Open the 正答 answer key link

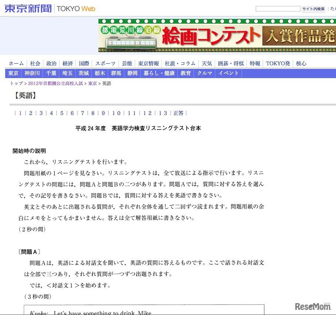point(179,113)
